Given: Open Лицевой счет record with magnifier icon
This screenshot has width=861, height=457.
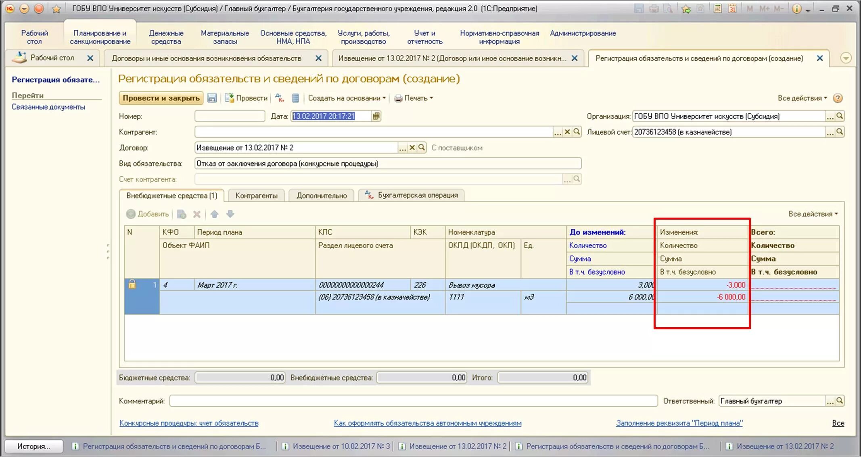Looking at the screenshot, I should pyautogui.click(x=840, y=132).
